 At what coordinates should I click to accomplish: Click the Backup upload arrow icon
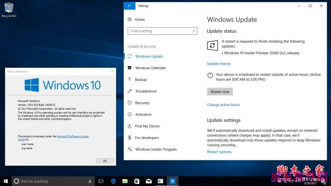tap(130, 80)
